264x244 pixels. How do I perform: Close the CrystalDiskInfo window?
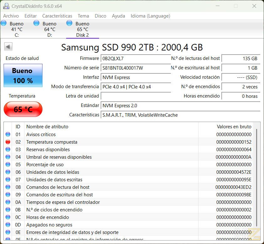point(254,6)
